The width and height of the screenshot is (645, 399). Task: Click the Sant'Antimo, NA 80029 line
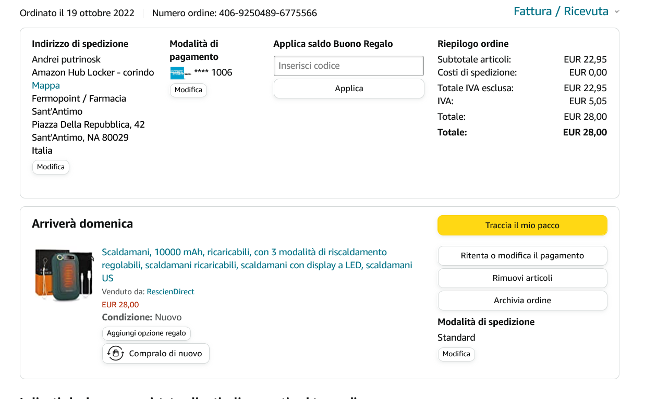pos(80,138)
